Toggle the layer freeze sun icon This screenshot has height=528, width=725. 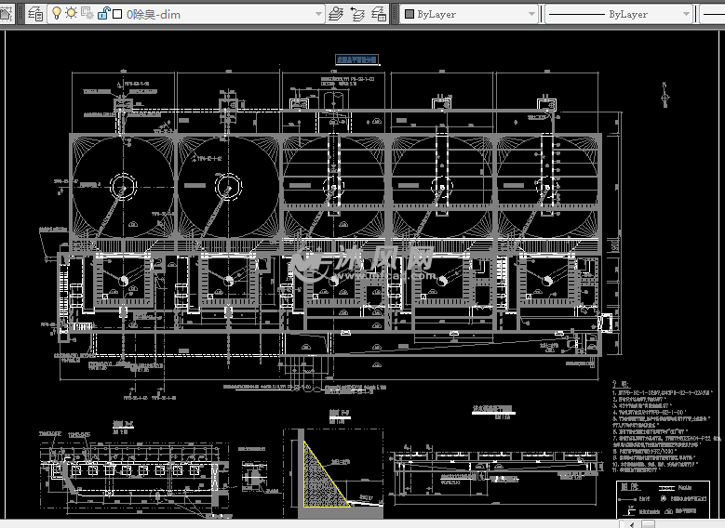tap(72, 14)
